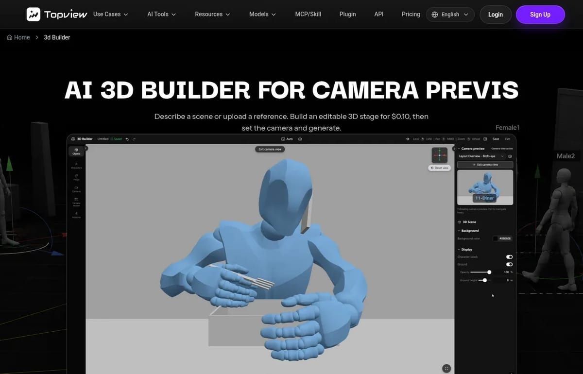Image resolution: width=583 pixels, height=374 pixels.
Task: Collapse the Background section
Action: [459, 231]
